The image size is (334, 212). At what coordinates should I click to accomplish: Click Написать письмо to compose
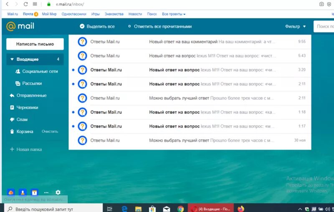(x=35, y=44)
